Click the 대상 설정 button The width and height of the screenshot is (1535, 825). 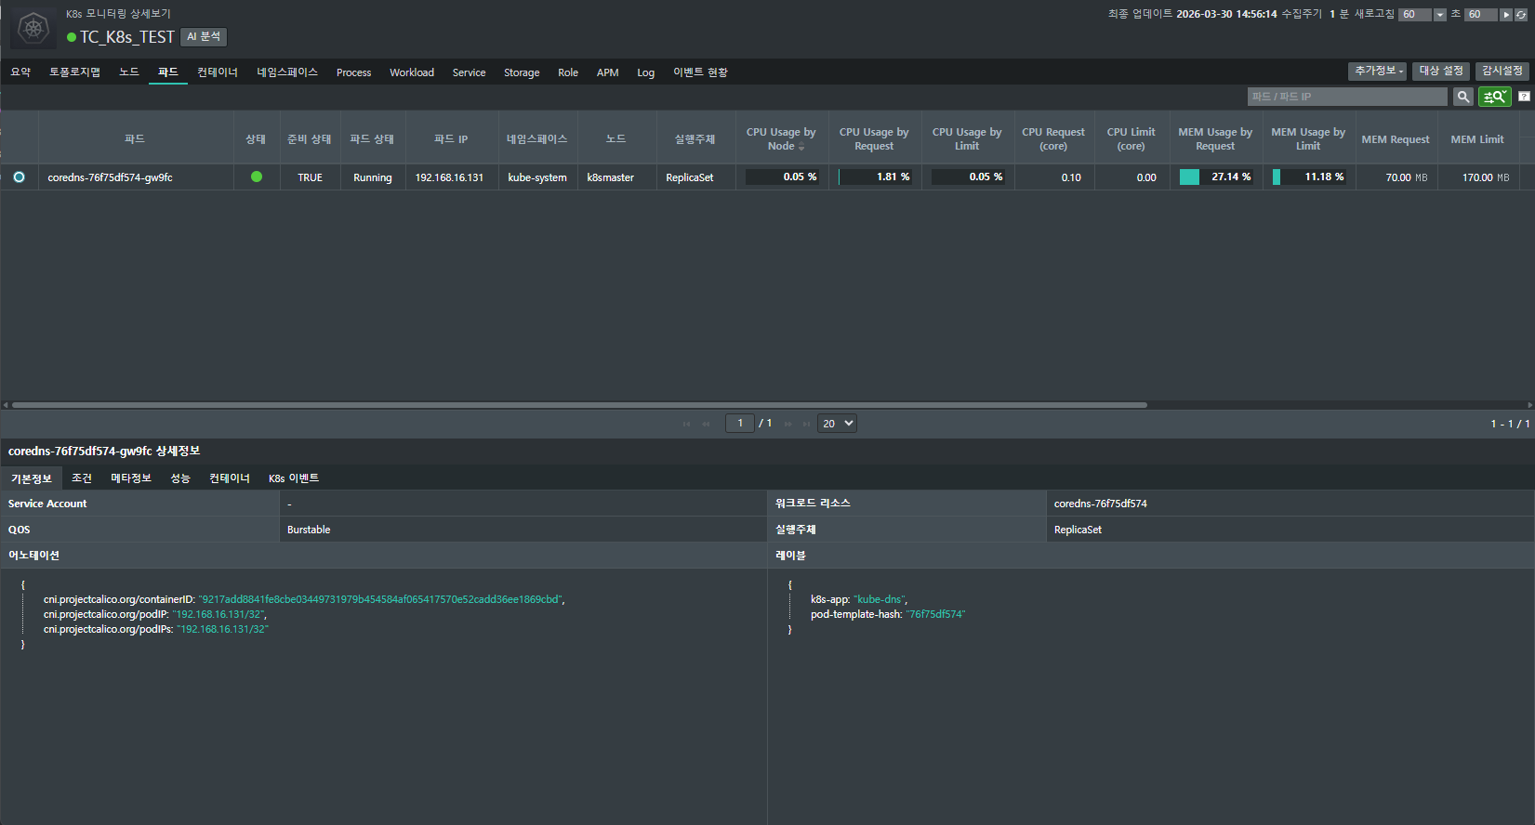point(1440,72)
